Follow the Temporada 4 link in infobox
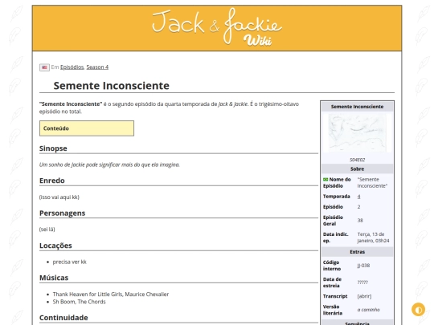 click(358, 197)
